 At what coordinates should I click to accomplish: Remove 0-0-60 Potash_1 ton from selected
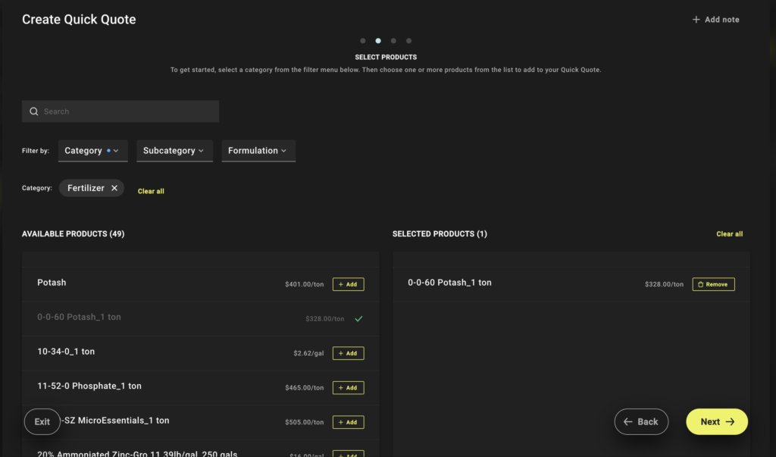pos(713,284)
